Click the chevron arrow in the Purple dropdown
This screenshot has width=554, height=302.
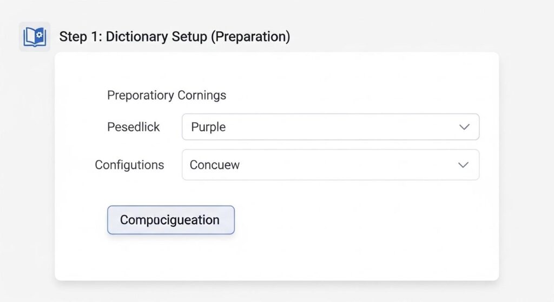[x=464, y=127]
